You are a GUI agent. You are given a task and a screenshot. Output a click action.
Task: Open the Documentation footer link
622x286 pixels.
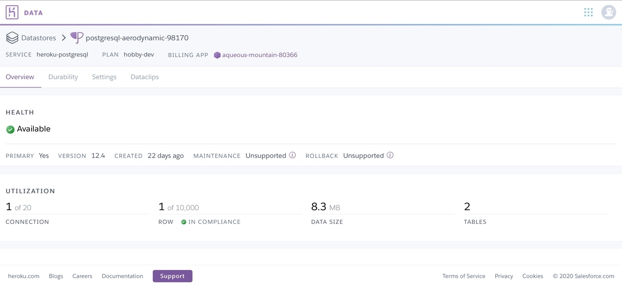click(122, 276)
